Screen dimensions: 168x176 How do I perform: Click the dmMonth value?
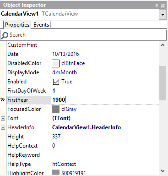(x=65, y=72)
